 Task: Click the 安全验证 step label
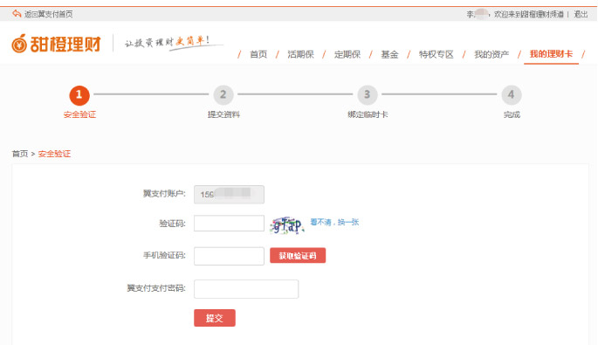[x=79, y=114]
